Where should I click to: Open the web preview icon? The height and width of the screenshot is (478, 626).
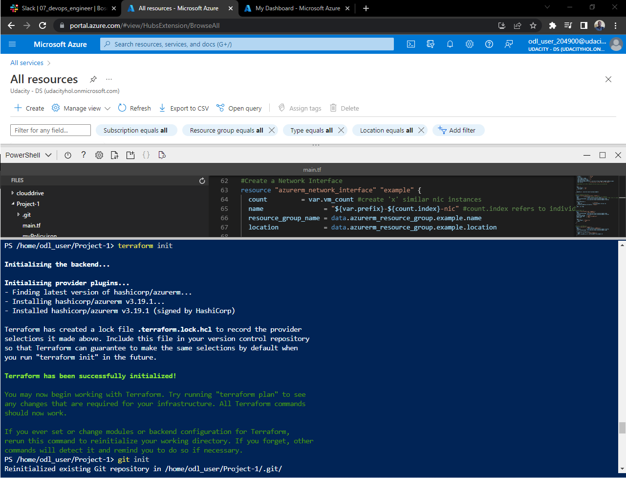161,155
